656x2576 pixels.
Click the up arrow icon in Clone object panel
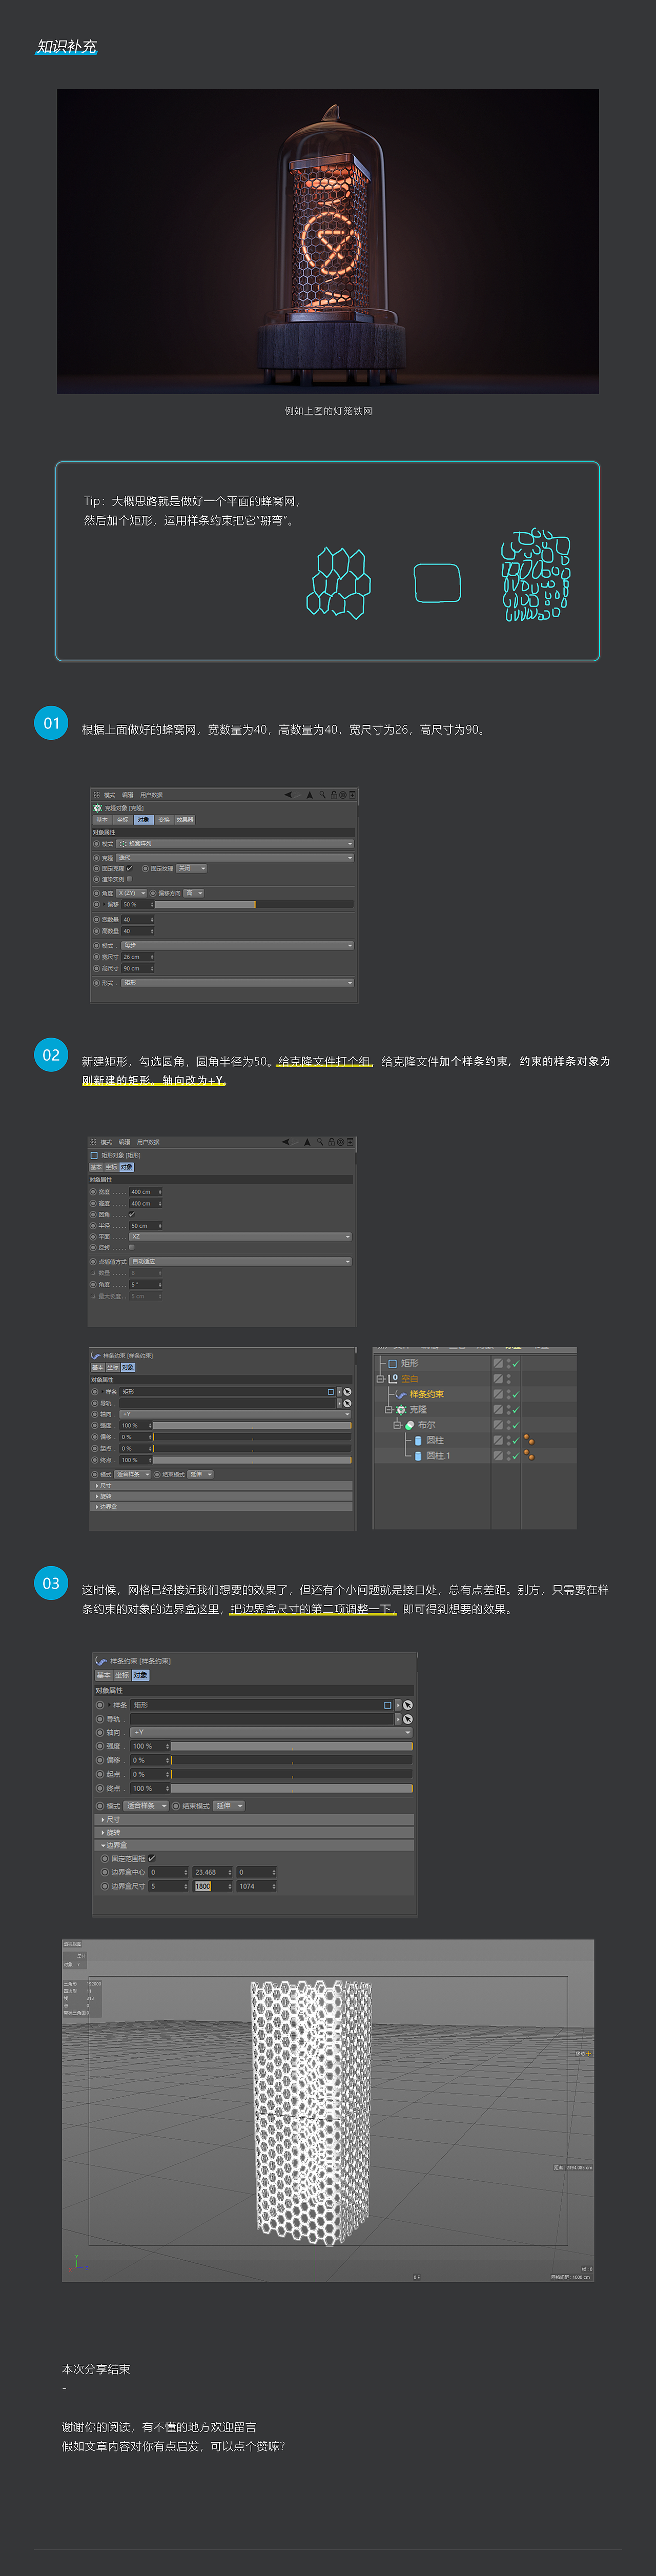tap(310, 795)
